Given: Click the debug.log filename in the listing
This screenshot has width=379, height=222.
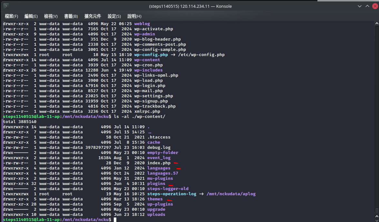Looking at the screenshot, I should click(159, 148).
